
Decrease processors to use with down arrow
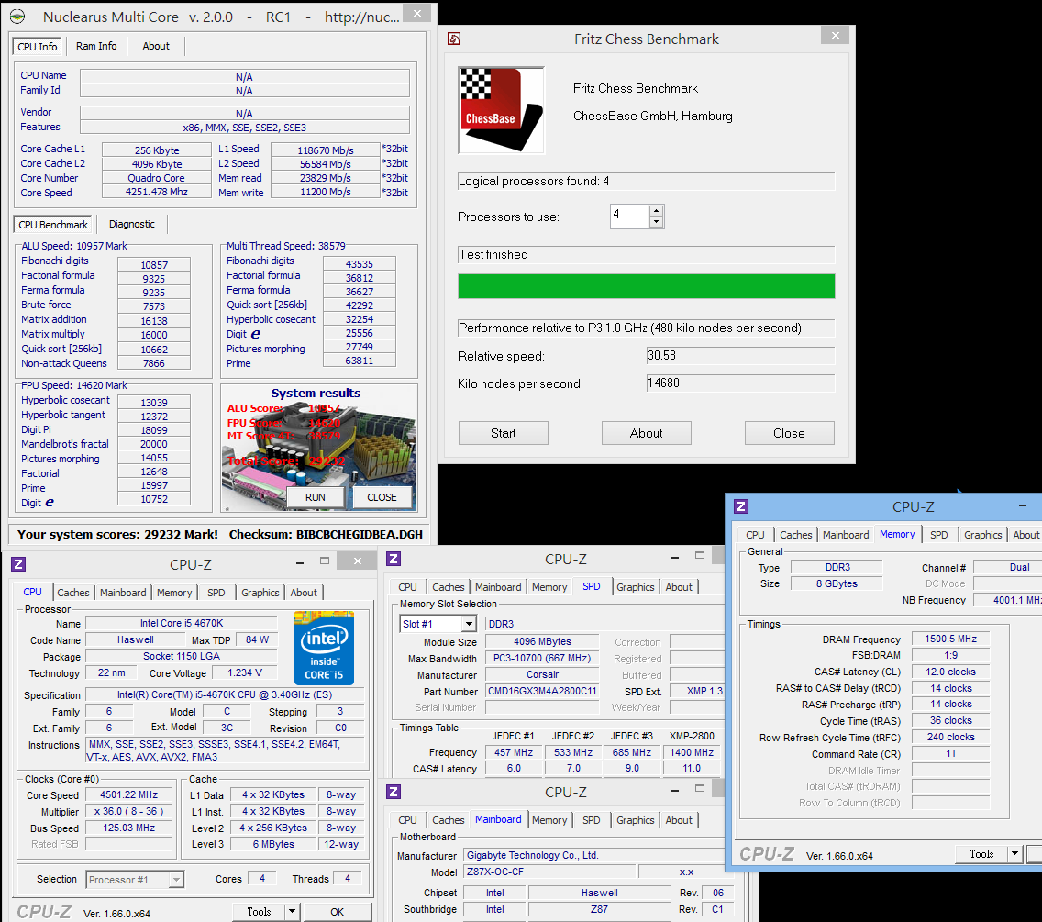click(x=656, y=222)
